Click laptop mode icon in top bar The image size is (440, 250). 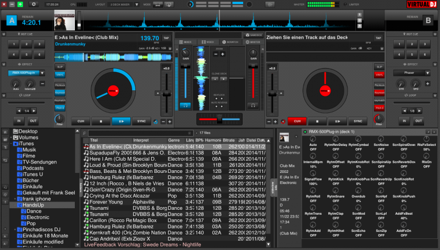[x=158, y=4]
